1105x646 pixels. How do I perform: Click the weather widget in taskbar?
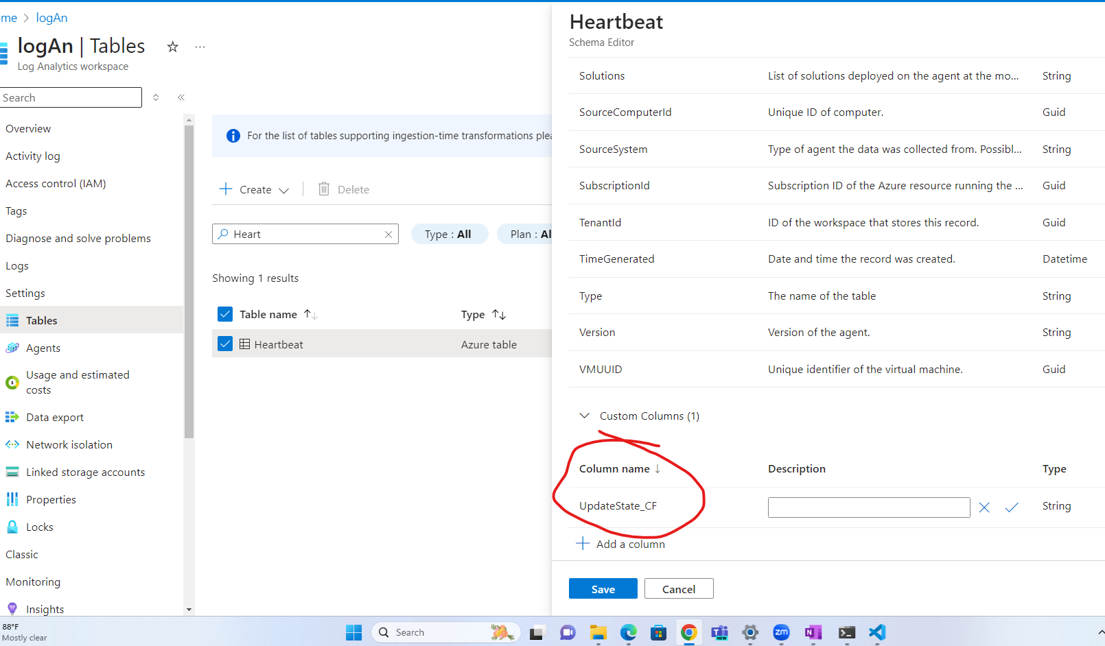pyautogui.click(x=25, y=632)
